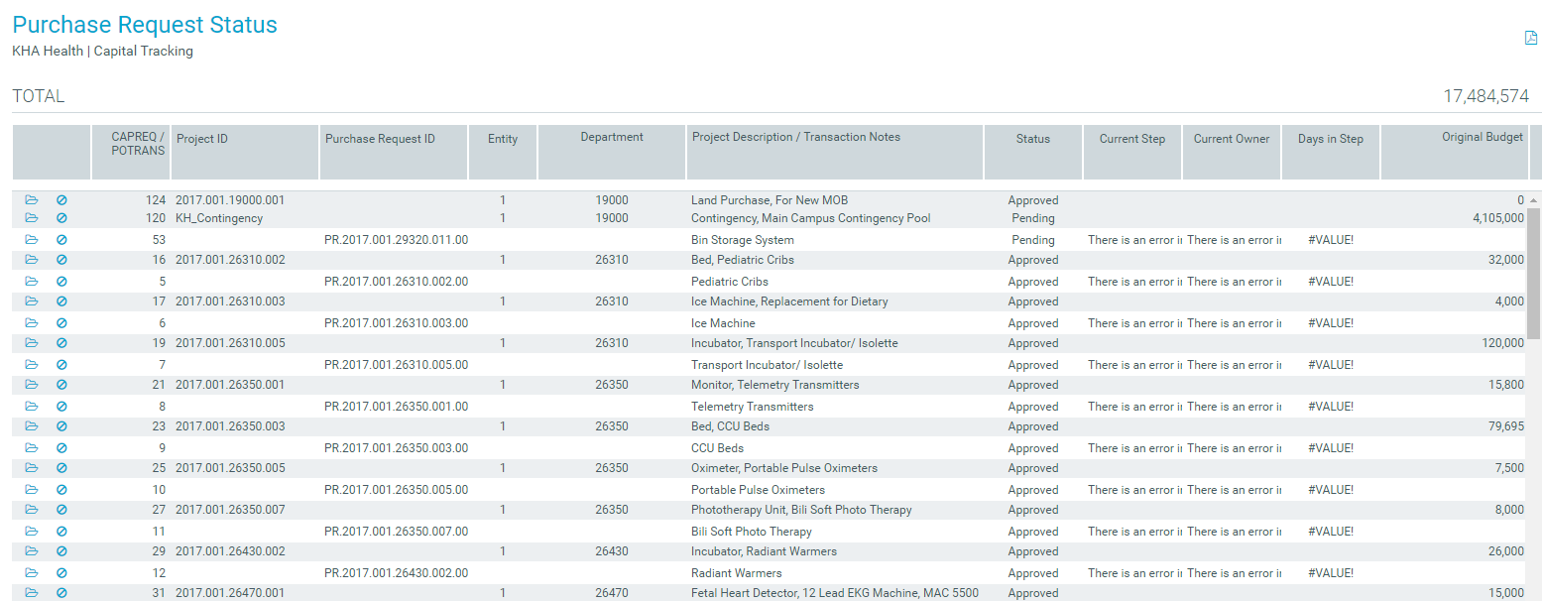
Task: Click the Entity column header
Action: (503, 152)
